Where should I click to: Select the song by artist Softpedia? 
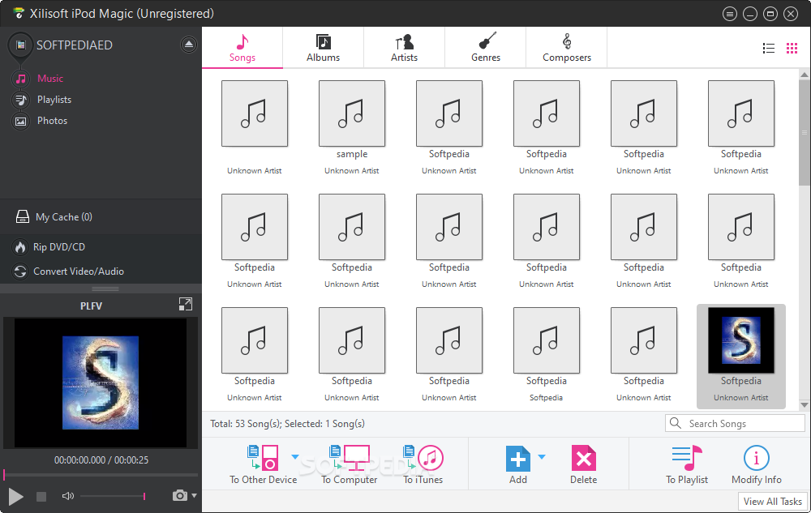coord(546,356)
